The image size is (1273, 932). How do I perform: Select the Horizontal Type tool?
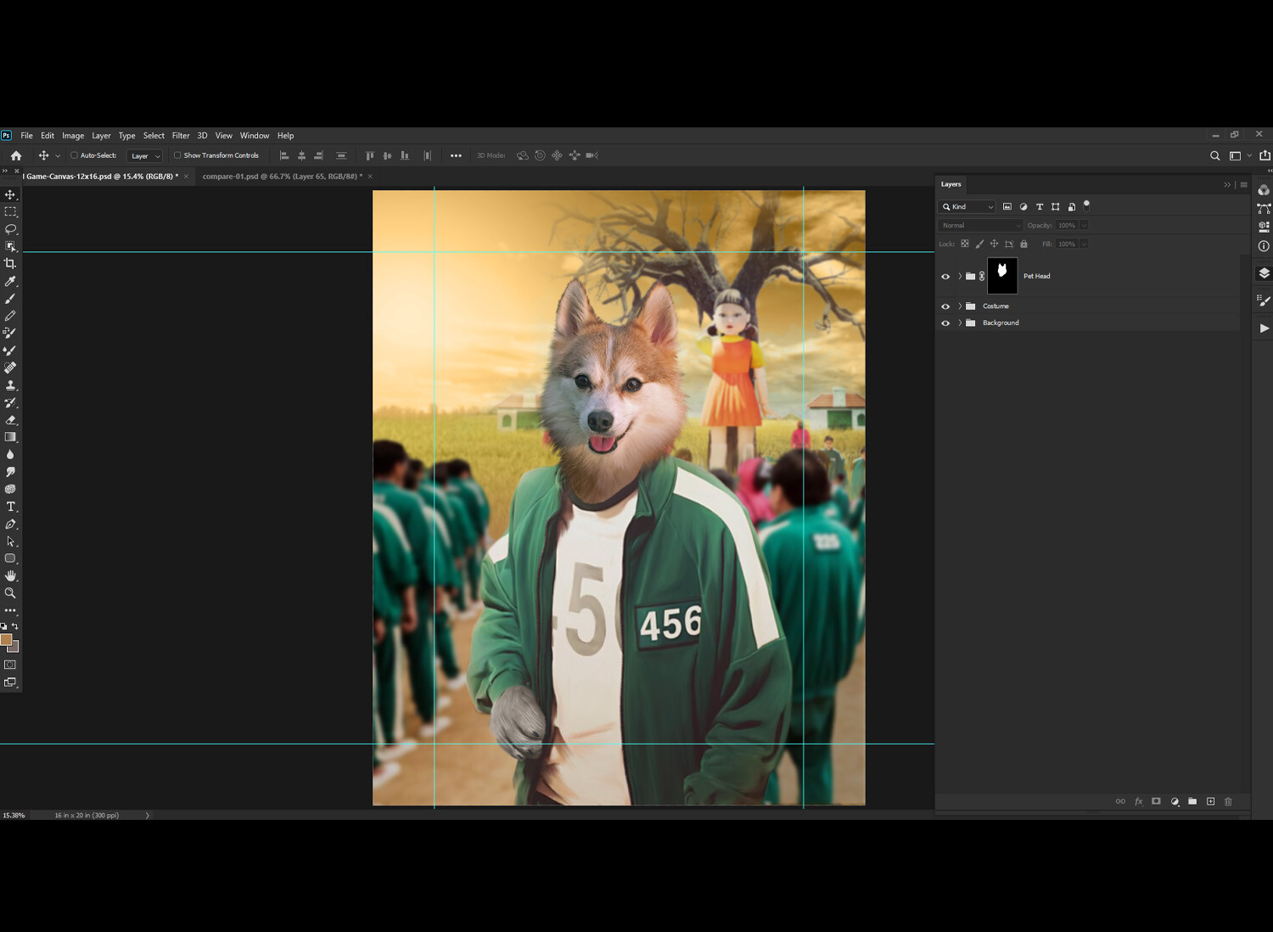(11, 506)
